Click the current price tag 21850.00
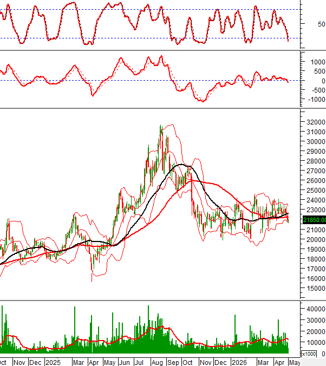Screen dimensions: 326x366 pyautogui.click(x=314, y=220)
